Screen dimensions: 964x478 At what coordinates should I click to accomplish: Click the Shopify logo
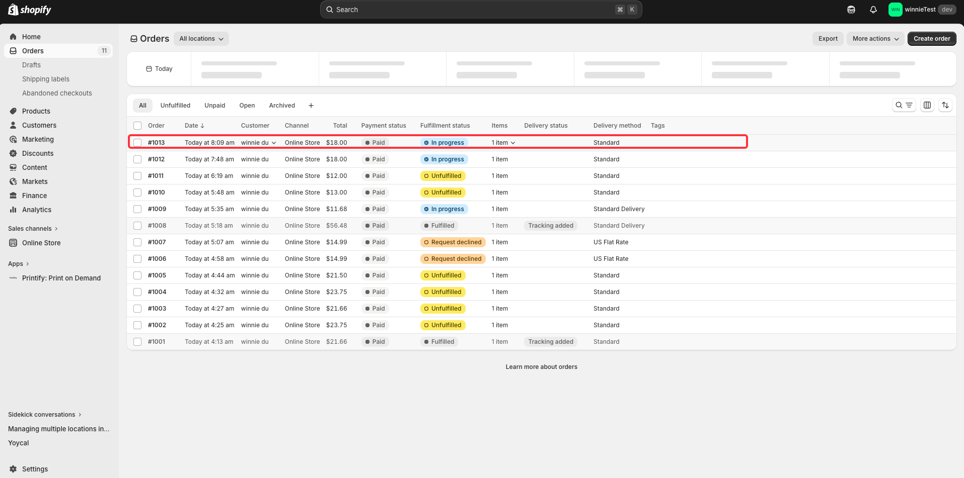coord(30,10)
